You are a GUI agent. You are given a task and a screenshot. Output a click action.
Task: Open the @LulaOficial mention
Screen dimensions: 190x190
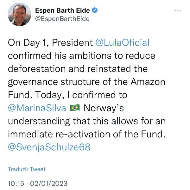pyautogui.click(x=122, y=43)
